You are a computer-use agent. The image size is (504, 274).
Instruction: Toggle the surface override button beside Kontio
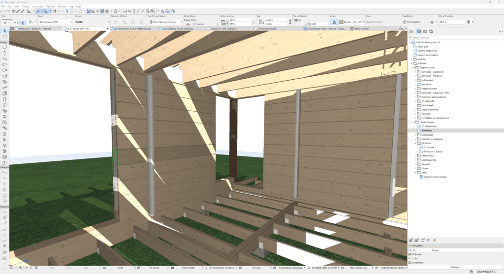coord(334,22)
